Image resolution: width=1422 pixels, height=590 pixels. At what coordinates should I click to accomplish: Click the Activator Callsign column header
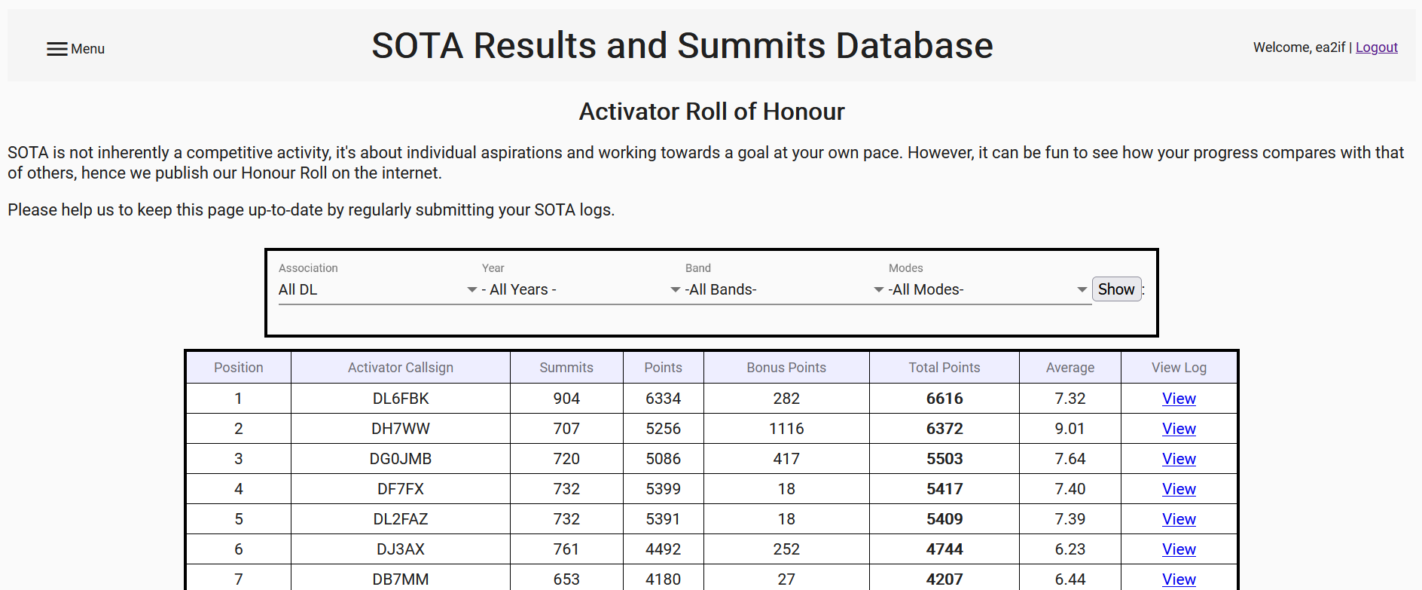pos(401,368)
